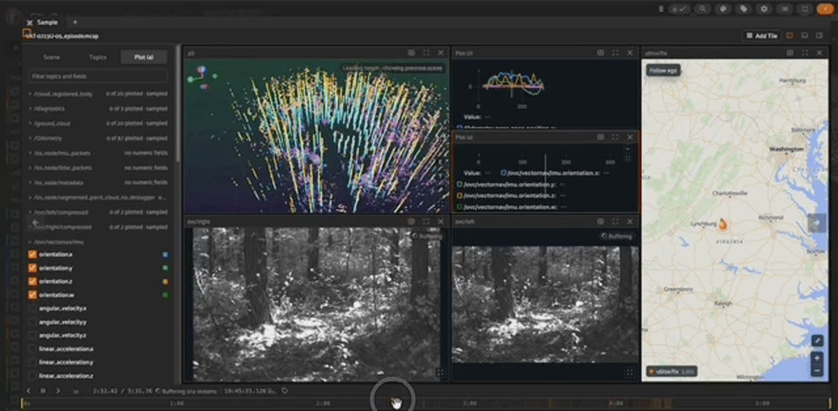Uncheck the orientation.y field
Screen dimensions: 838x411
pos(32,268)
